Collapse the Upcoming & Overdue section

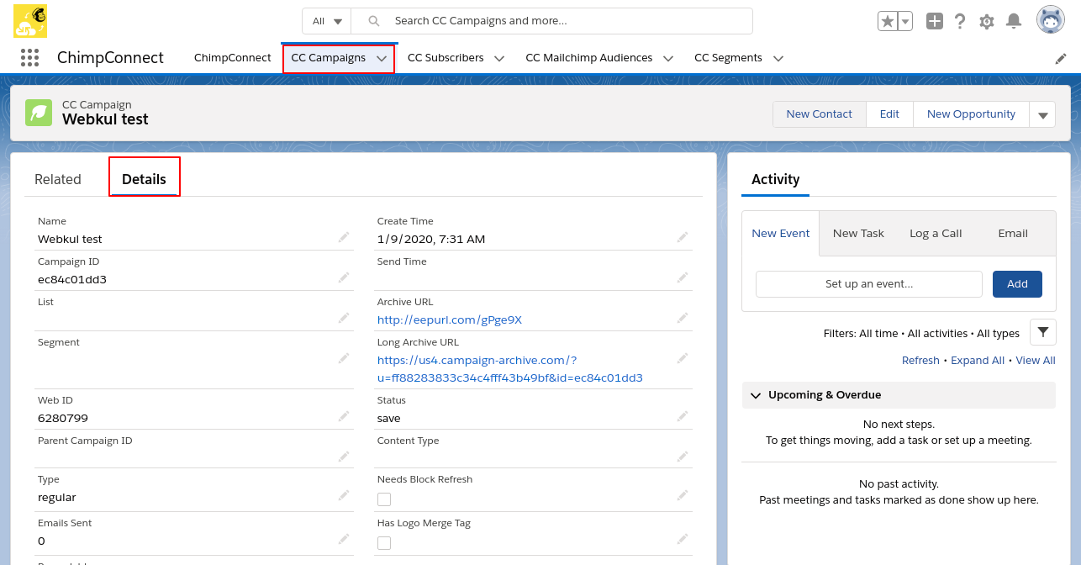pyautogui.click(x=756, y=395)
